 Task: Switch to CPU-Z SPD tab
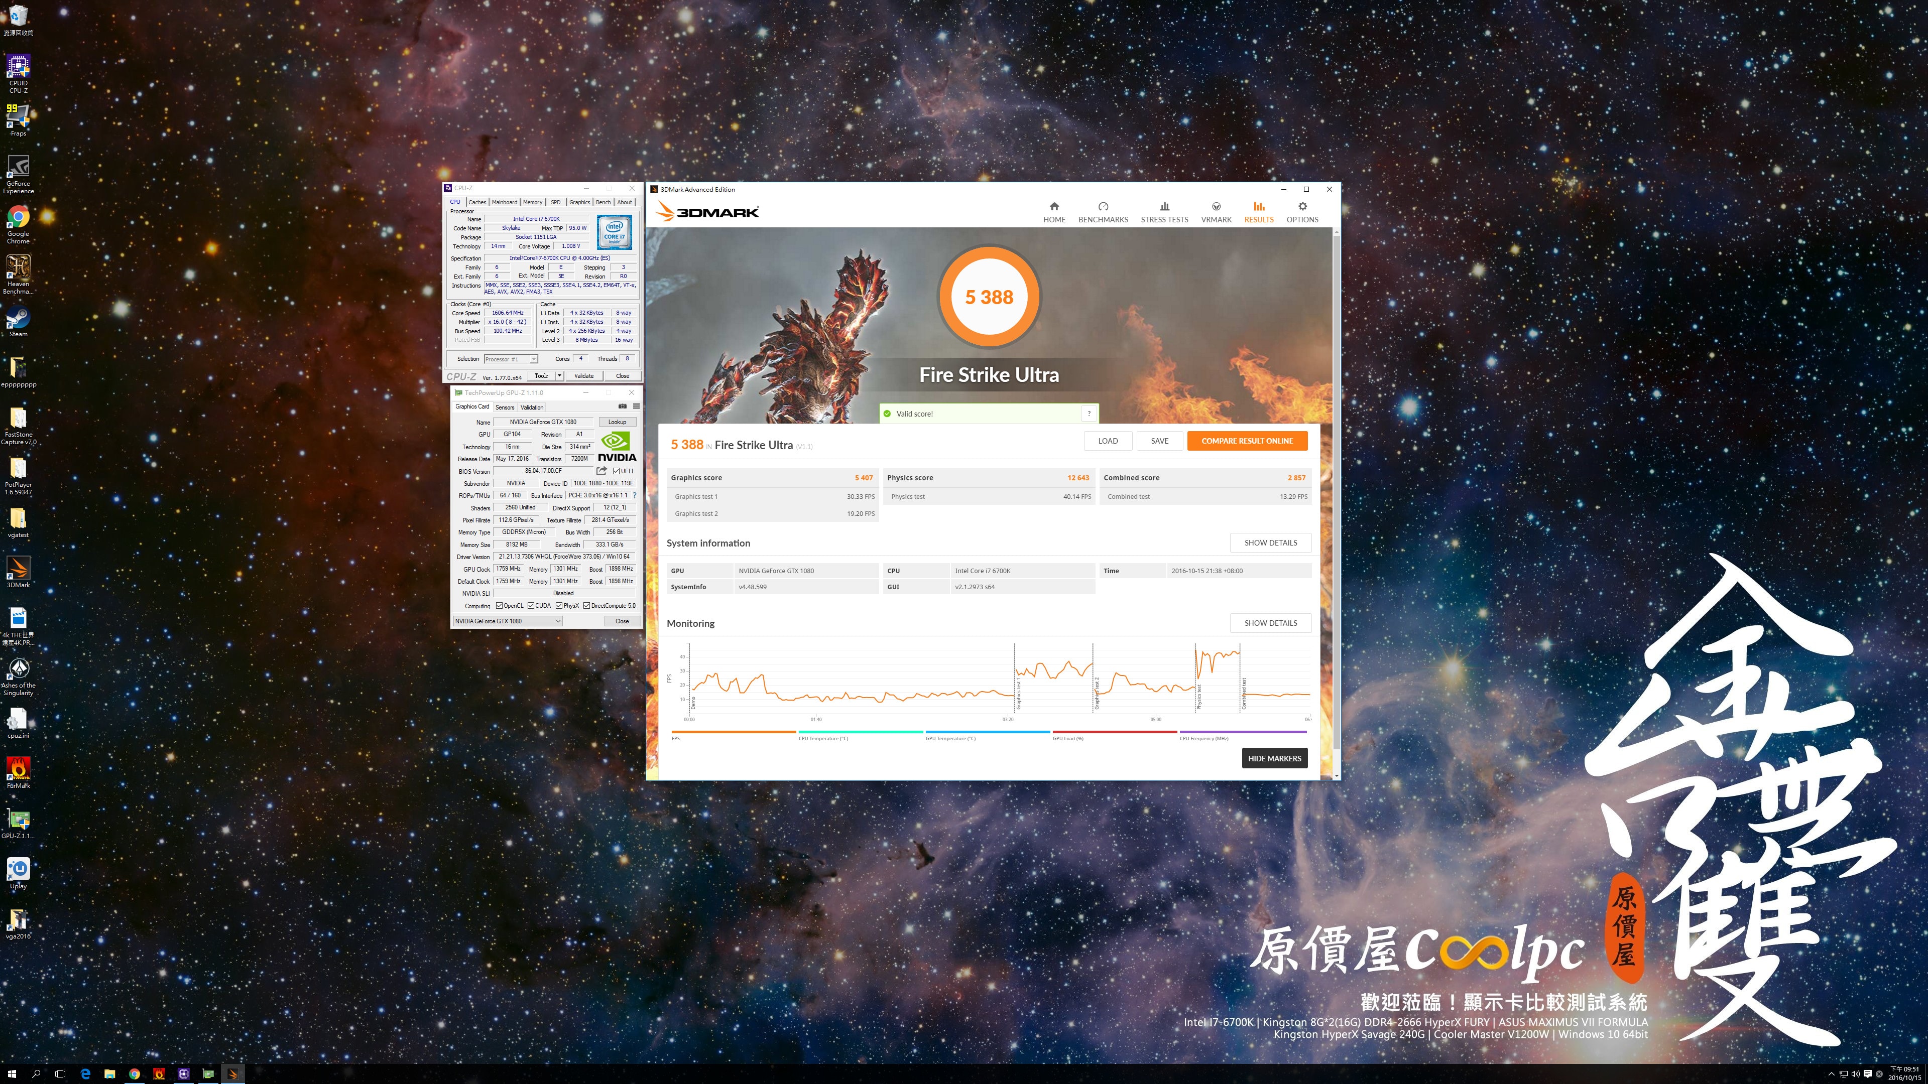coord(555,202)
